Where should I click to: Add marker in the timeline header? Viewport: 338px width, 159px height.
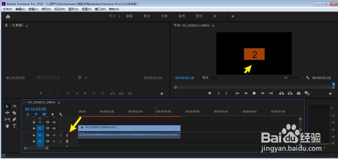[53, 115]
